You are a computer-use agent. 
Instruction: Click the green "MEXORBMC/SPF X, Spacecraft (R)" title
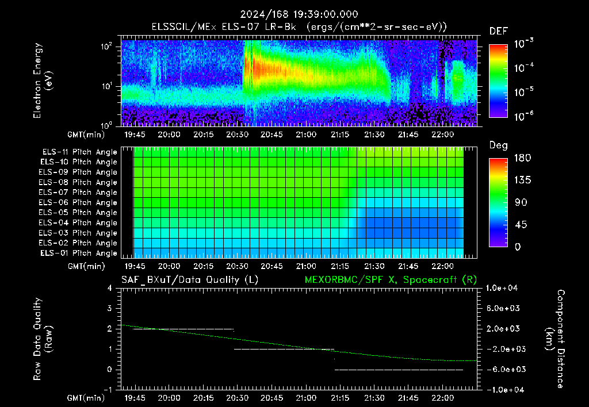(391, 280)
